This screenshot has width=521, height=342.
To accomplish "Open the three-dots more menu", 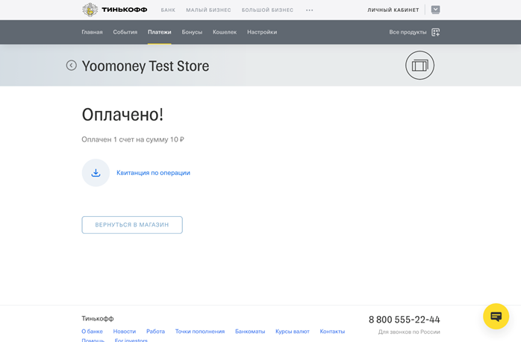I will pos(310,10).
